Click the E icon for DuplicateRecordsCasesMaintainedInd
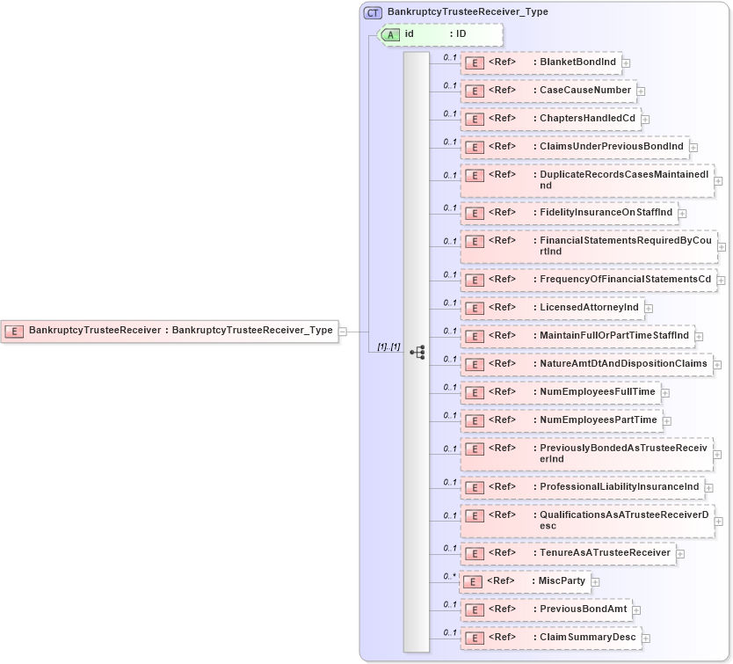This screenshot has width=733, height=664. tap(474, 174)
